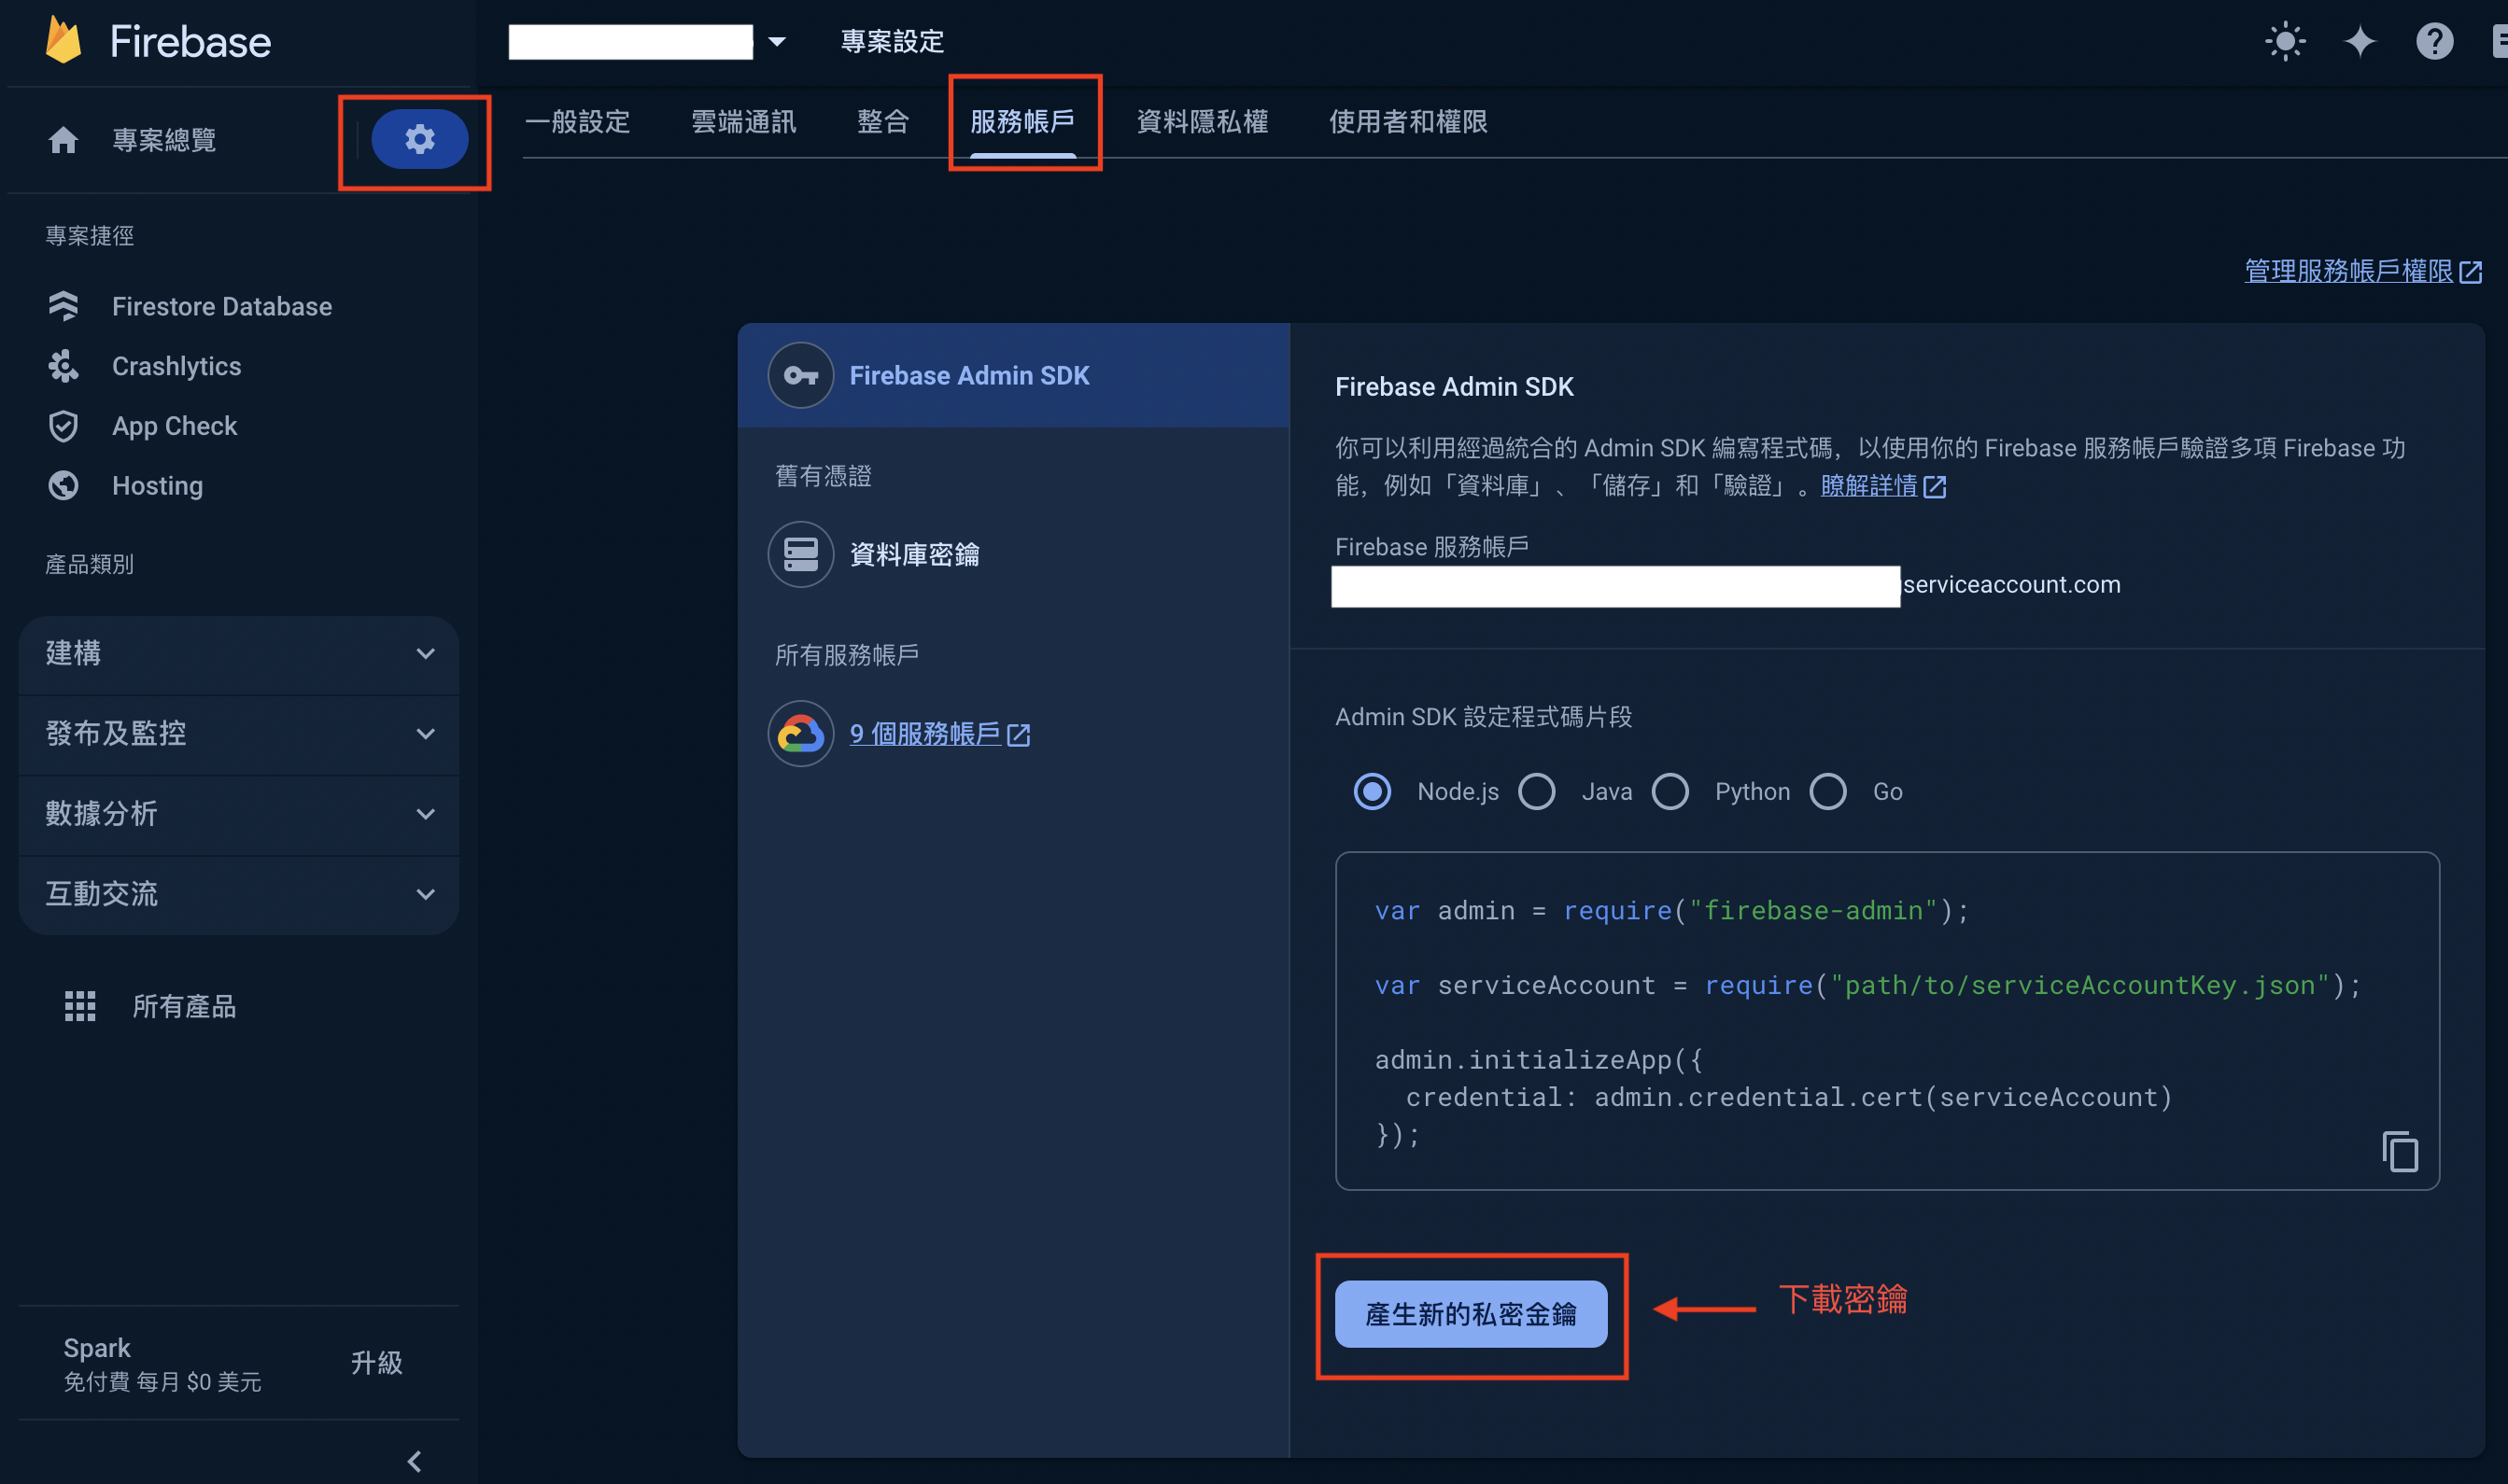Switch to the 一般設定 tab

pos(577,122)
